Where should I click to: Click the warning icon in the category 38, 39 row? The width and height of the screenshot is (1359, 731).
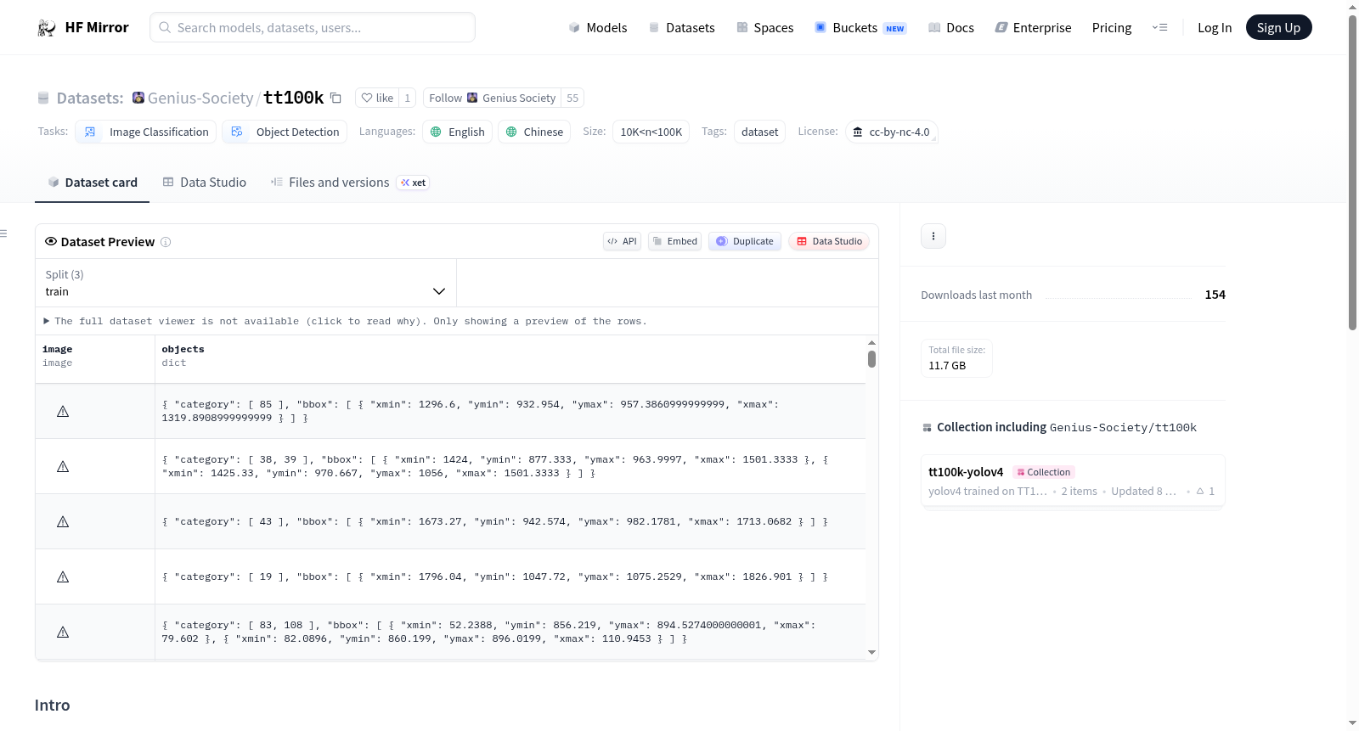click(x=63, y=466)
